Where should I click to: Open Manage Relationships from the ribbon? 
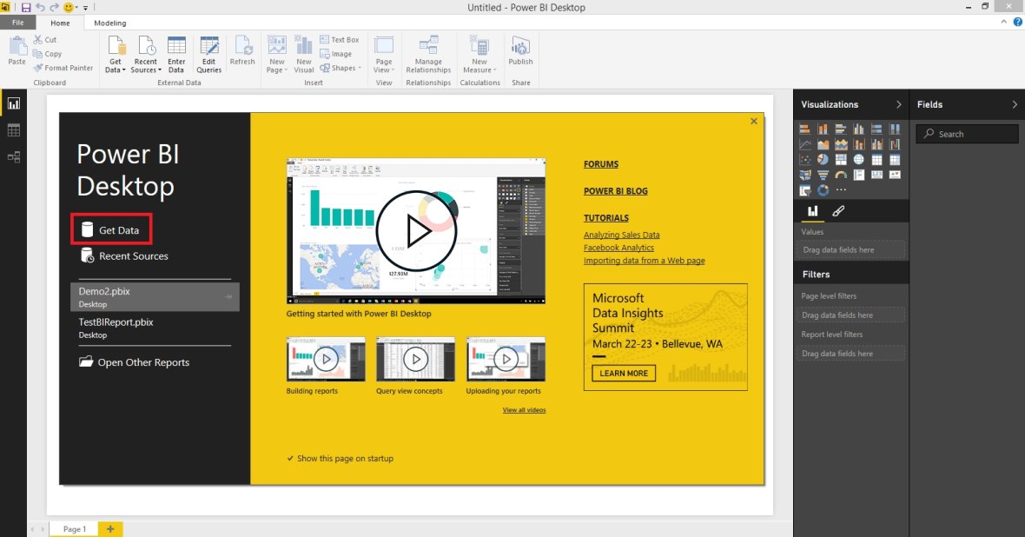(x=428, y=54)
